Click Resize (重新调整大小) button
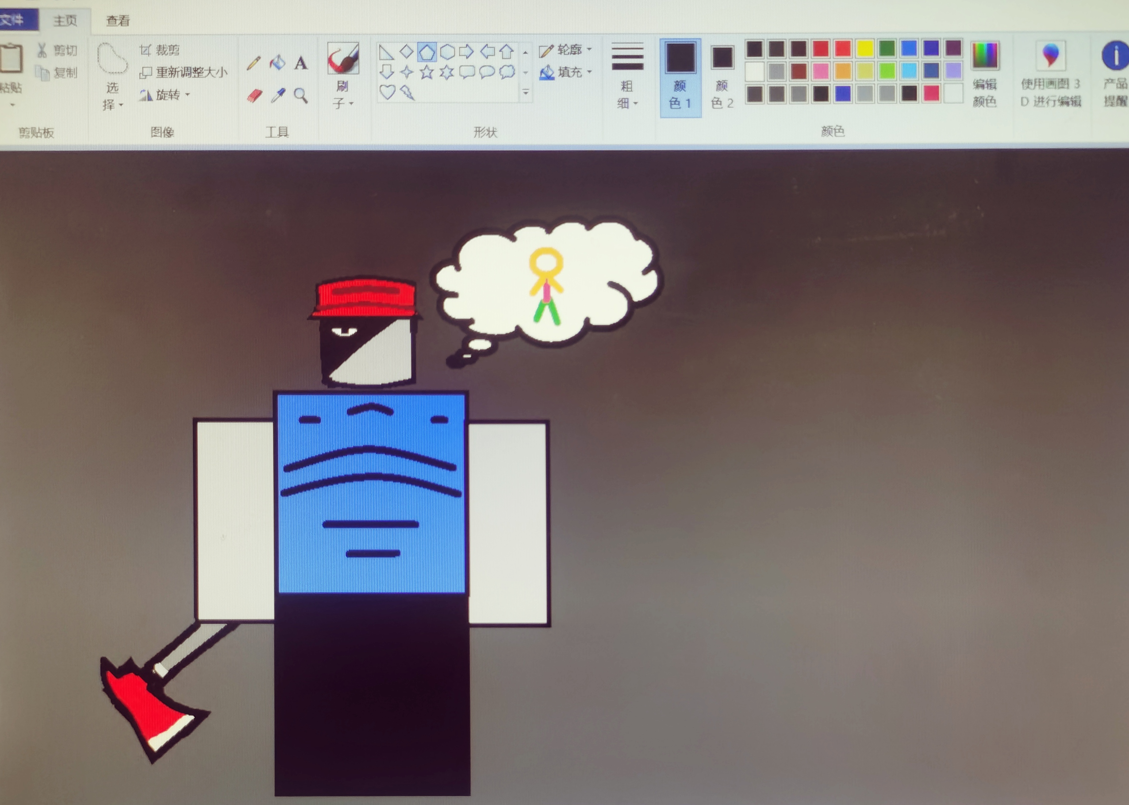The height and width of the screenshot is (805, 1129). pyautogui.click(x=184, y=72)
